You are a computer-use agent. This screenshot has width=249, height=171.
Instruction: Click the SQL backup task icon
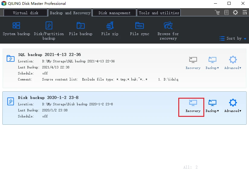pos(11,58)
